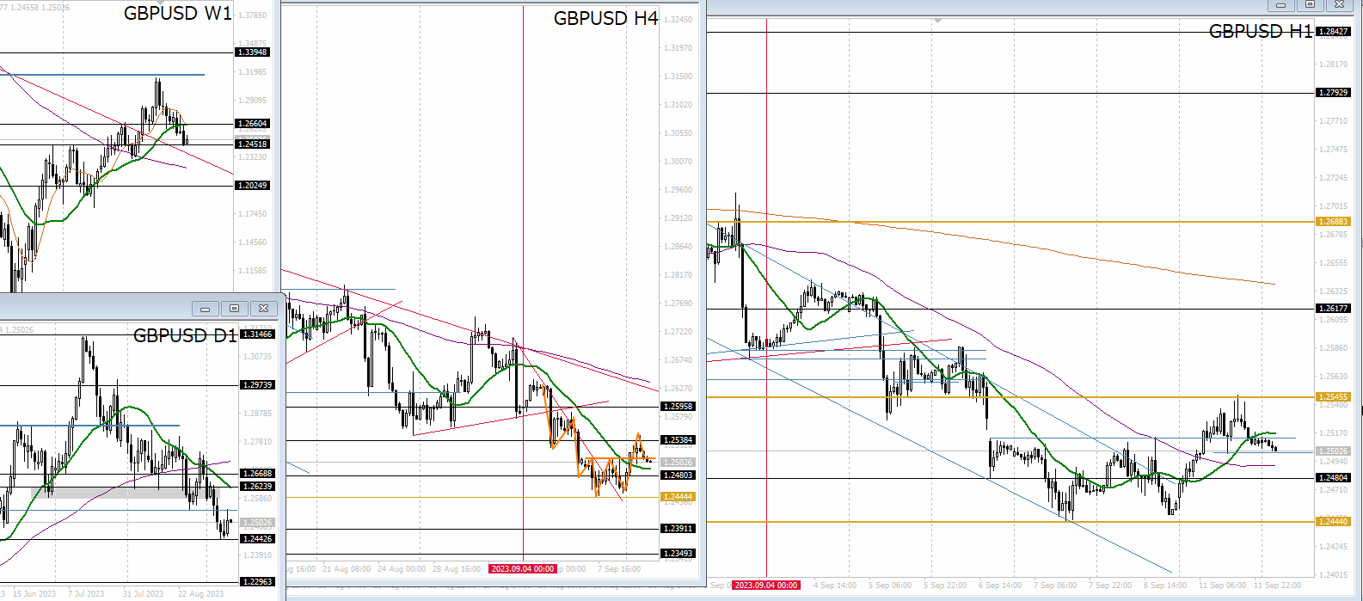1363x601 pixels.
Task: Click the 1.26239 price label in D1
Action: [258, 487]
